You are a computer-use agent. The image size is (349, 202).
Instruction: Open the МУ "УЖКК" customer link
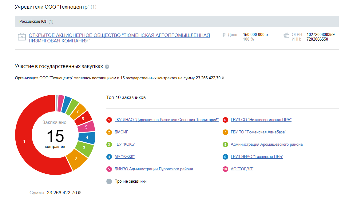125,156
